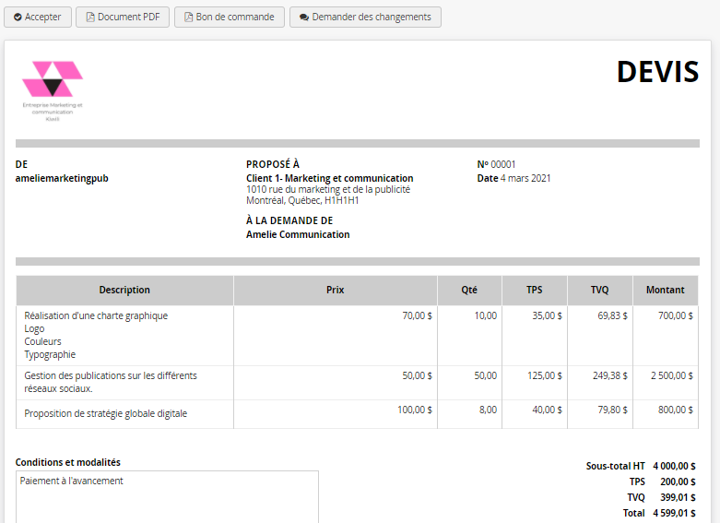Click the Montant column header

point(665,290)
